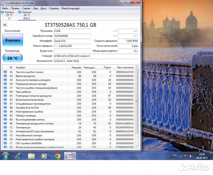Click the empty Буква тома field

coord(73,51)
